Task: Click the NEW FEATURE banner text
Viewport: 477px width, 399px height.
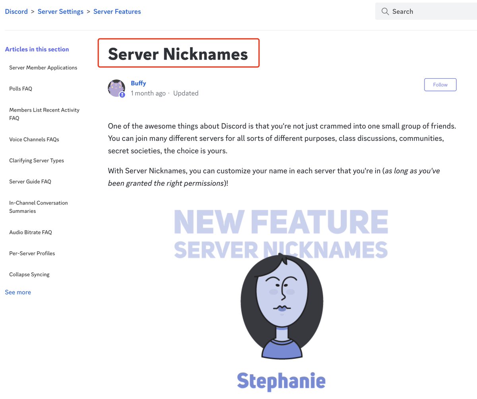Action: pyautogui.click(x=281, y=222)
